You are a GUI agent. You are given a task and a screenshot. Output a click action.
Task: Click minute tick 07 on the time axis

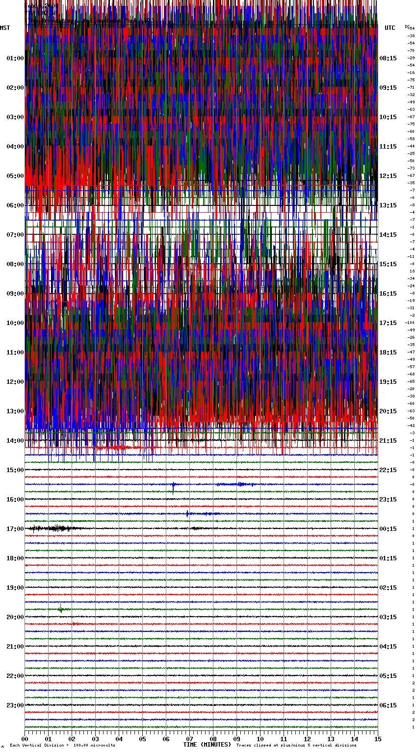click(190, 739)
